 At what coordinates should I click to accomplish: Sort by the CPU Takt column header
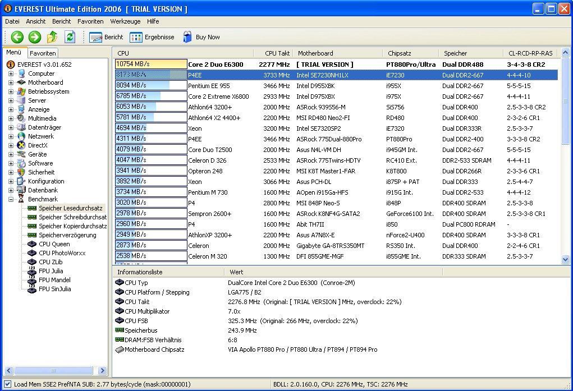coord(273,53)
